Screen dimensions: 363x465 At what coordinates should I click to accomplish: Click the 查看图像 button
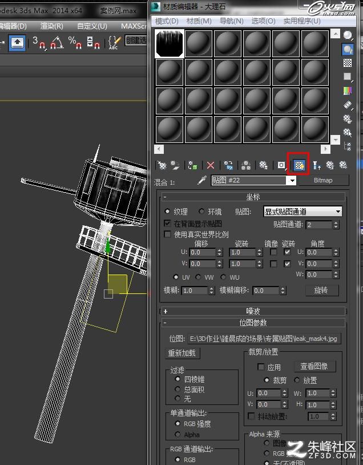tap(314, 366)
